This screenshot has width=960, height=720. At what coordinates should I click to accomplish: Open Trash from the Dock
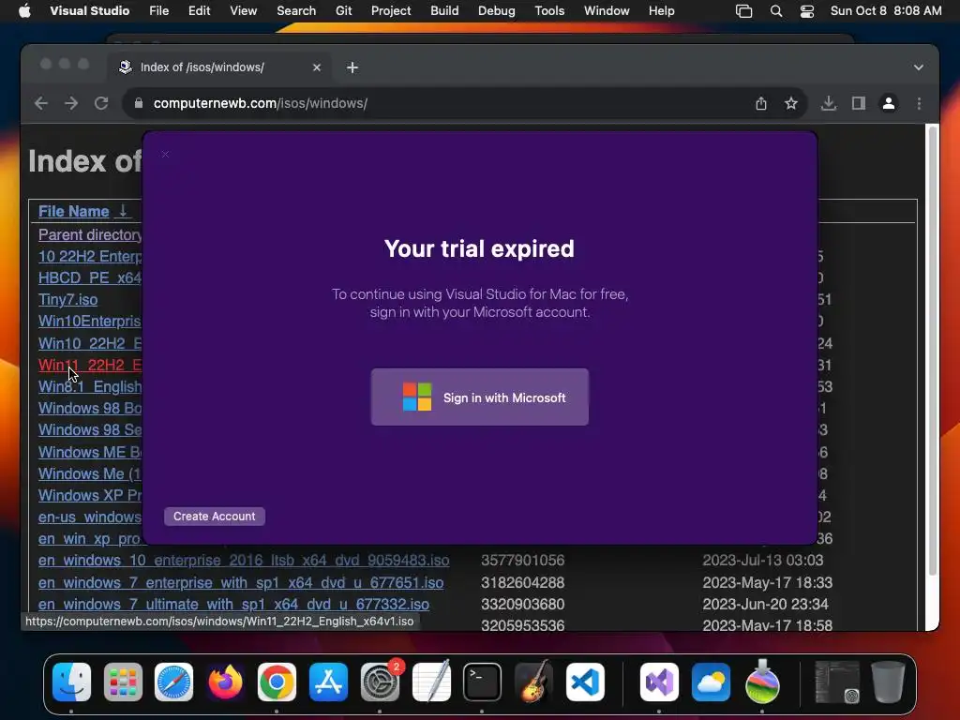click(x=888, y=682)
